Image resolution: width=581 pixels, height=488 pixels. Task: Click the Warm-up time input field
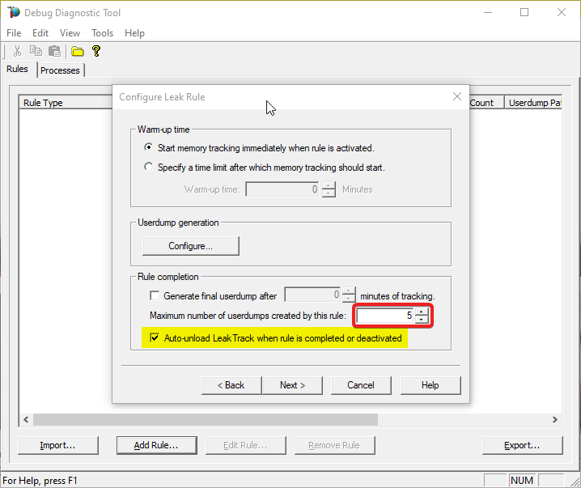click(282, 189)
